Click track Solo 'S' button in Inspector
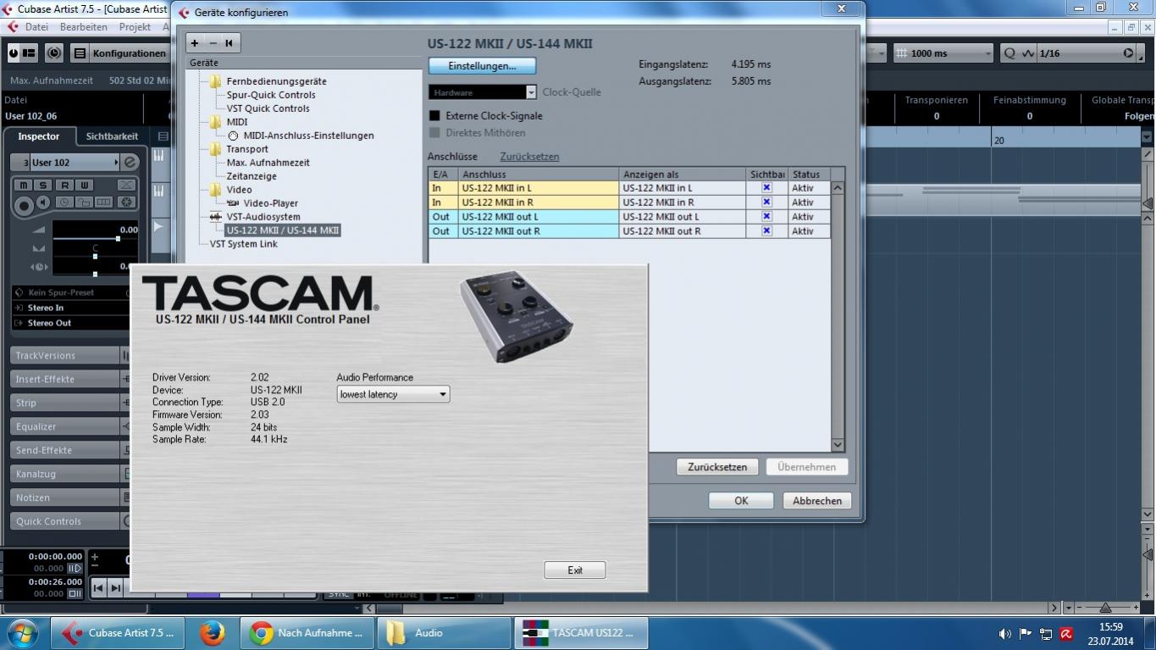Screen dimensions: 1156x650 click(x=43, y=185)
